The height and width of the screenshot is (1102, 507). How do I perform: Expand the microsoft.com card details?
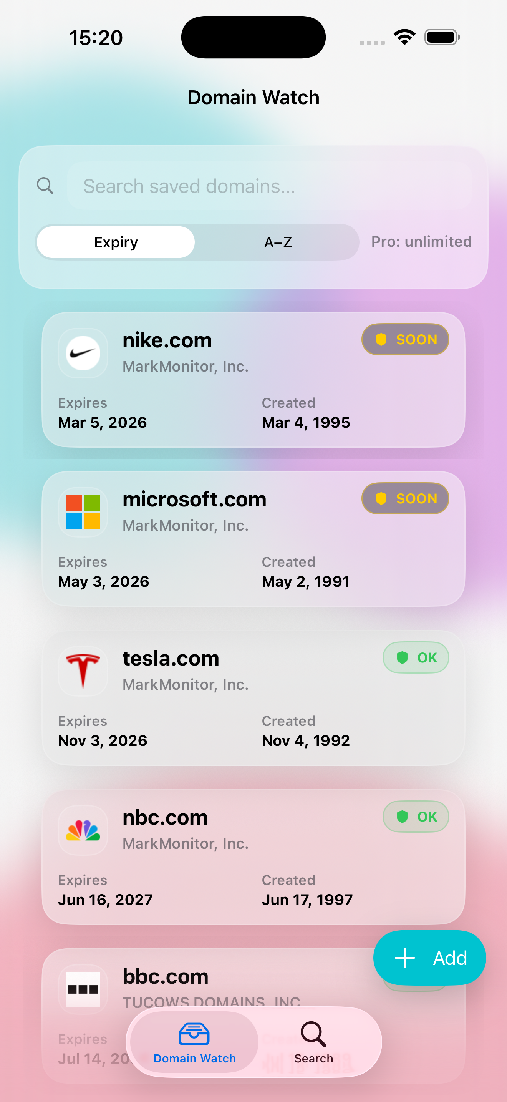253,539
